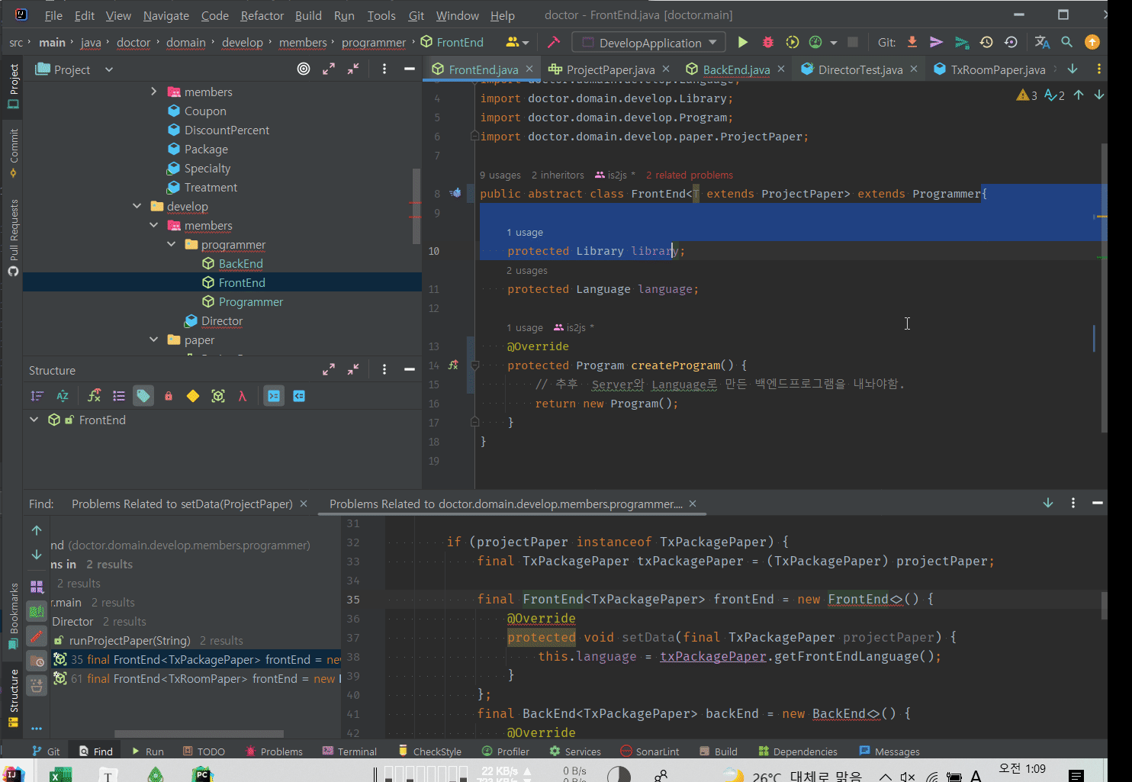Toggle the highlighted tag filter in Structure toolbar
Image resolution: width=1132 pixels, height=782 pixels.
pyautogui.click(x=143, y=396)
